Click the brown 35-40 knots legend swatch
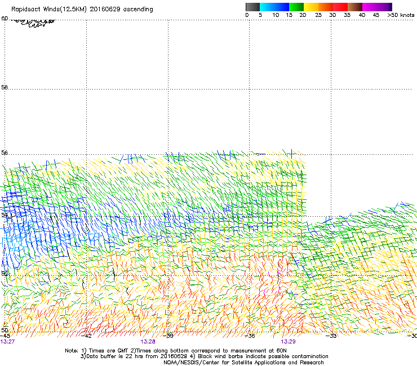This screenshot has width=417, height=366. tap(355, 7)
